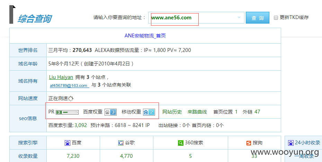
Task: Click the site speed loading spinner
Action: (x=71, y=99)
